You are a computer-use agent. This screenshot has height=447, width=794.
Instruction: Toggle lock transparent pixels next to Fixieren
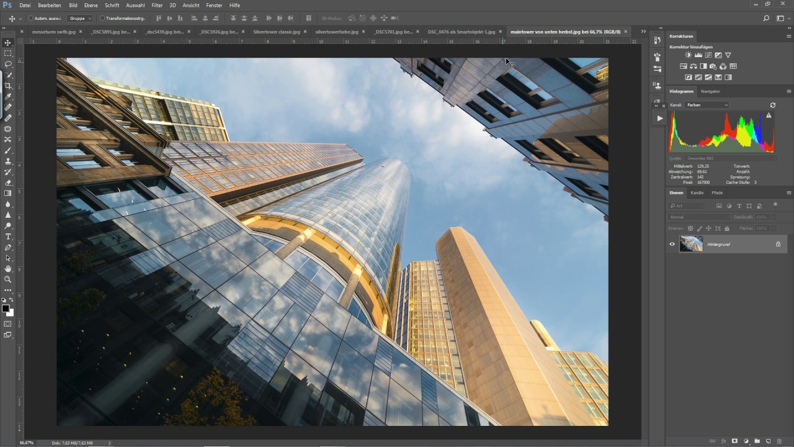[x=690, y=228]
